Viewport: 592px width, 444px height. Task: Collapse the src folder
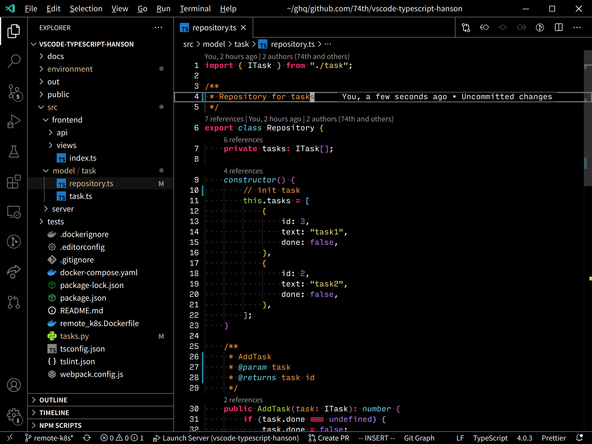pos(52,107)
